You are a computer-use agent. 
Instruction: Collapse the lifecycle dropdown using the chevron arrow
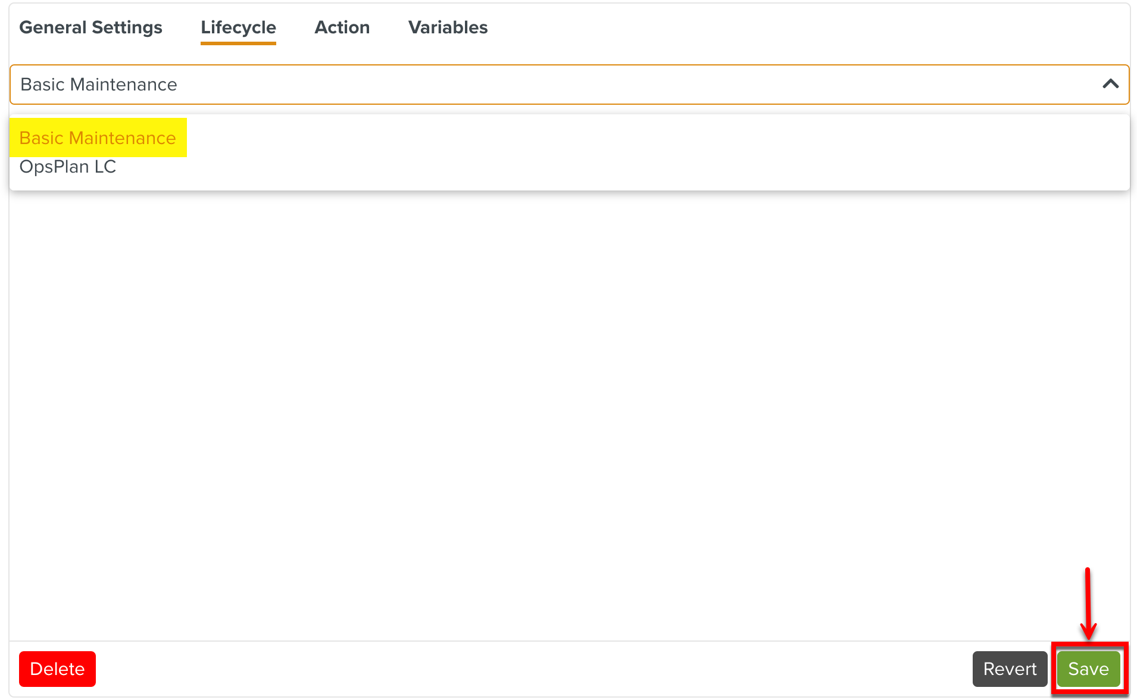[1110, 84]
